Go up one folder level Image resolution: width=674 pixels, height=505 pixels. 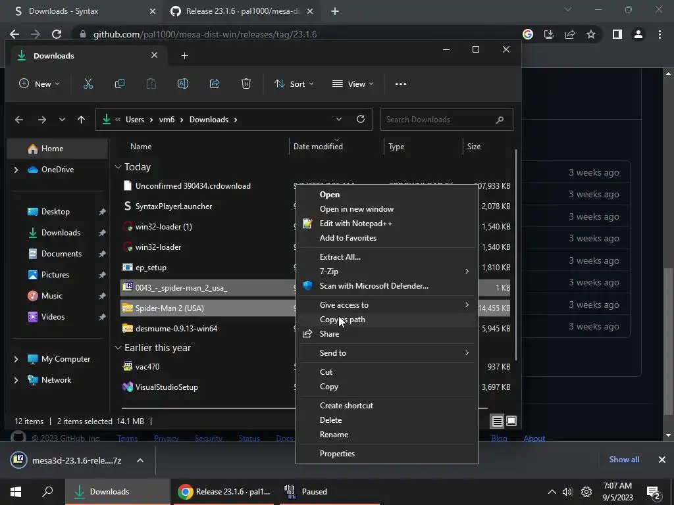[81, 120]
